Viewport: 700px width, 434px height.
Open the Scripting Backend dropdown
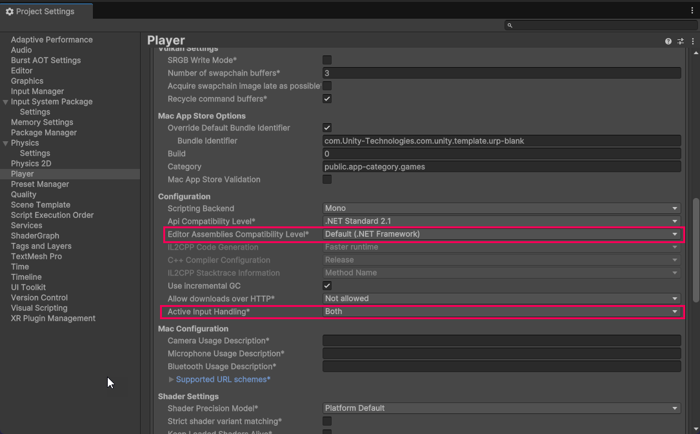[501, 208]
